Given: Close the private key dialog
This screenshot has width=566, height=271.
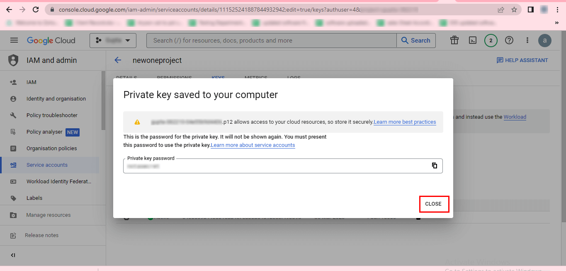Looking at the screenshot, I should pos(433,204).
